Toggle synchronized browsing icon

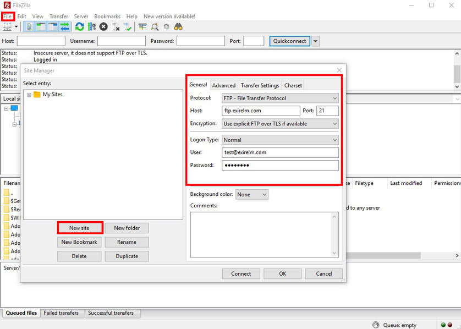[x=166, y=27]
